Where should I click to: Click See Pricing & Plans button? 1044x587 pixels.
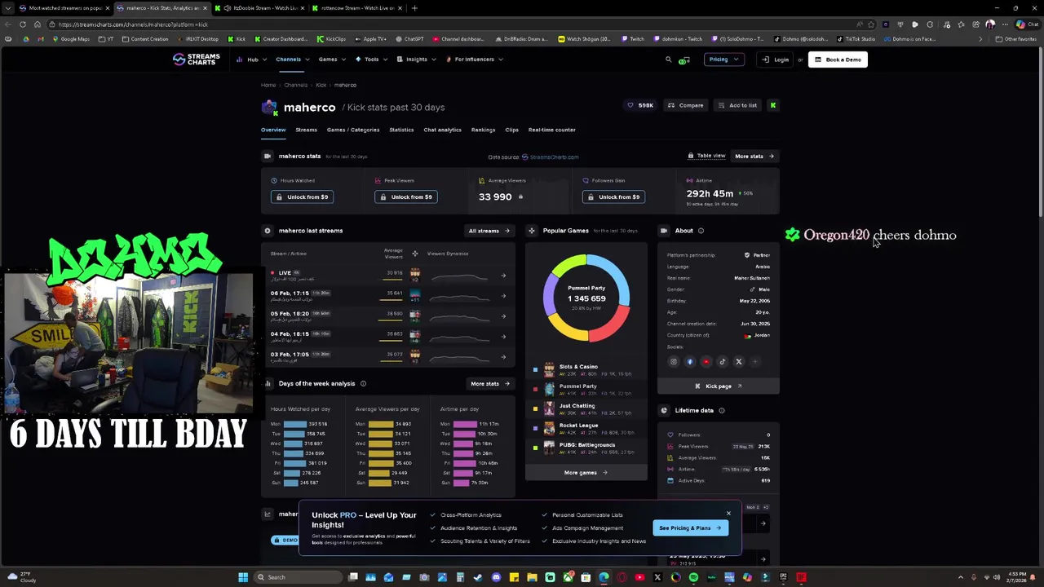pos(690,528)
